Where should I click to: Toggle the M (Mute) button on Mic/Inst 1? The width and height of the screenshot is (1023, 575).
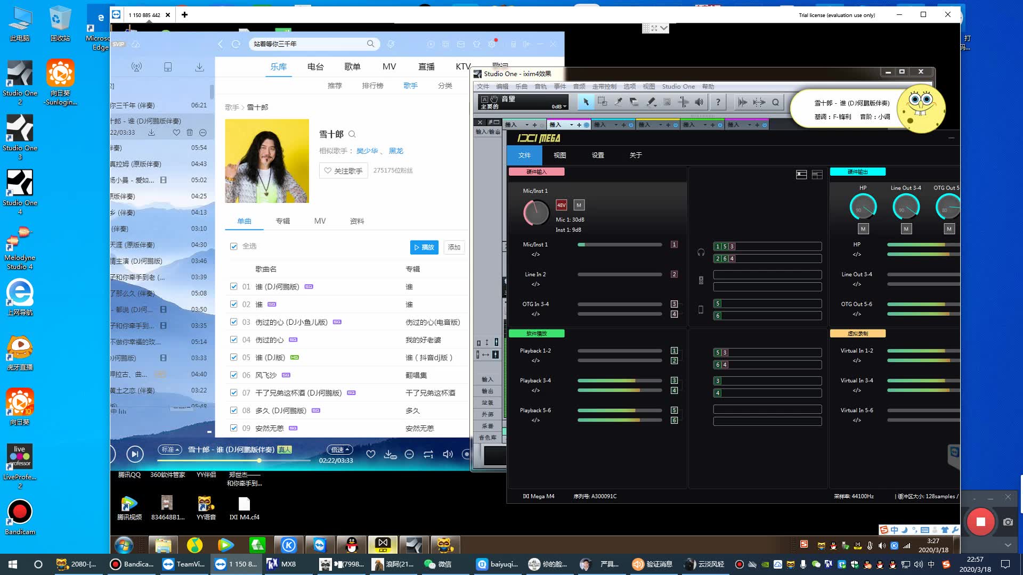(x=579, y=205)
